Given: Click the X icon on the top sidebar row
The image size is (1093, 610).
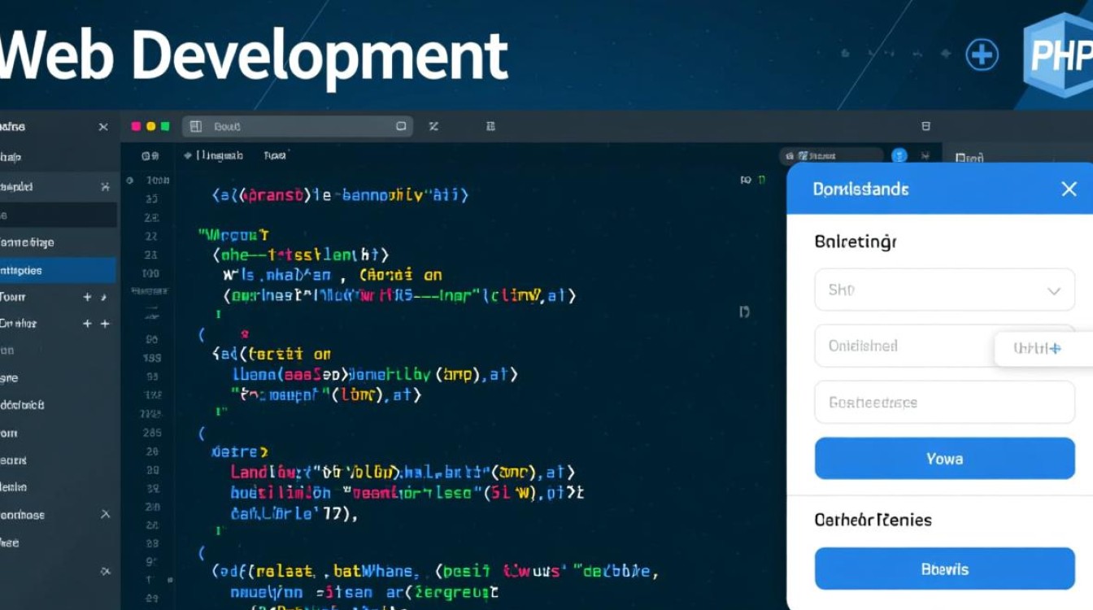Looking at the screenshot, I should pos(103,127).
